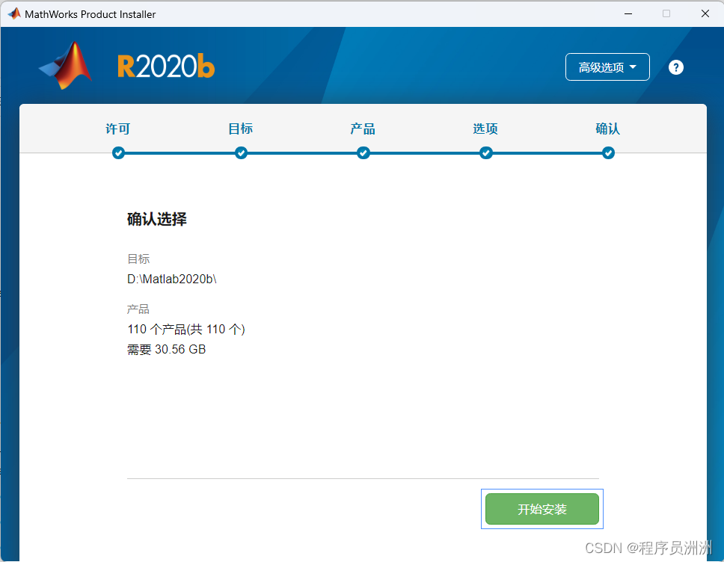Click the 产品 label above the product count
This screenshot has height=562, width=724.
138,309
